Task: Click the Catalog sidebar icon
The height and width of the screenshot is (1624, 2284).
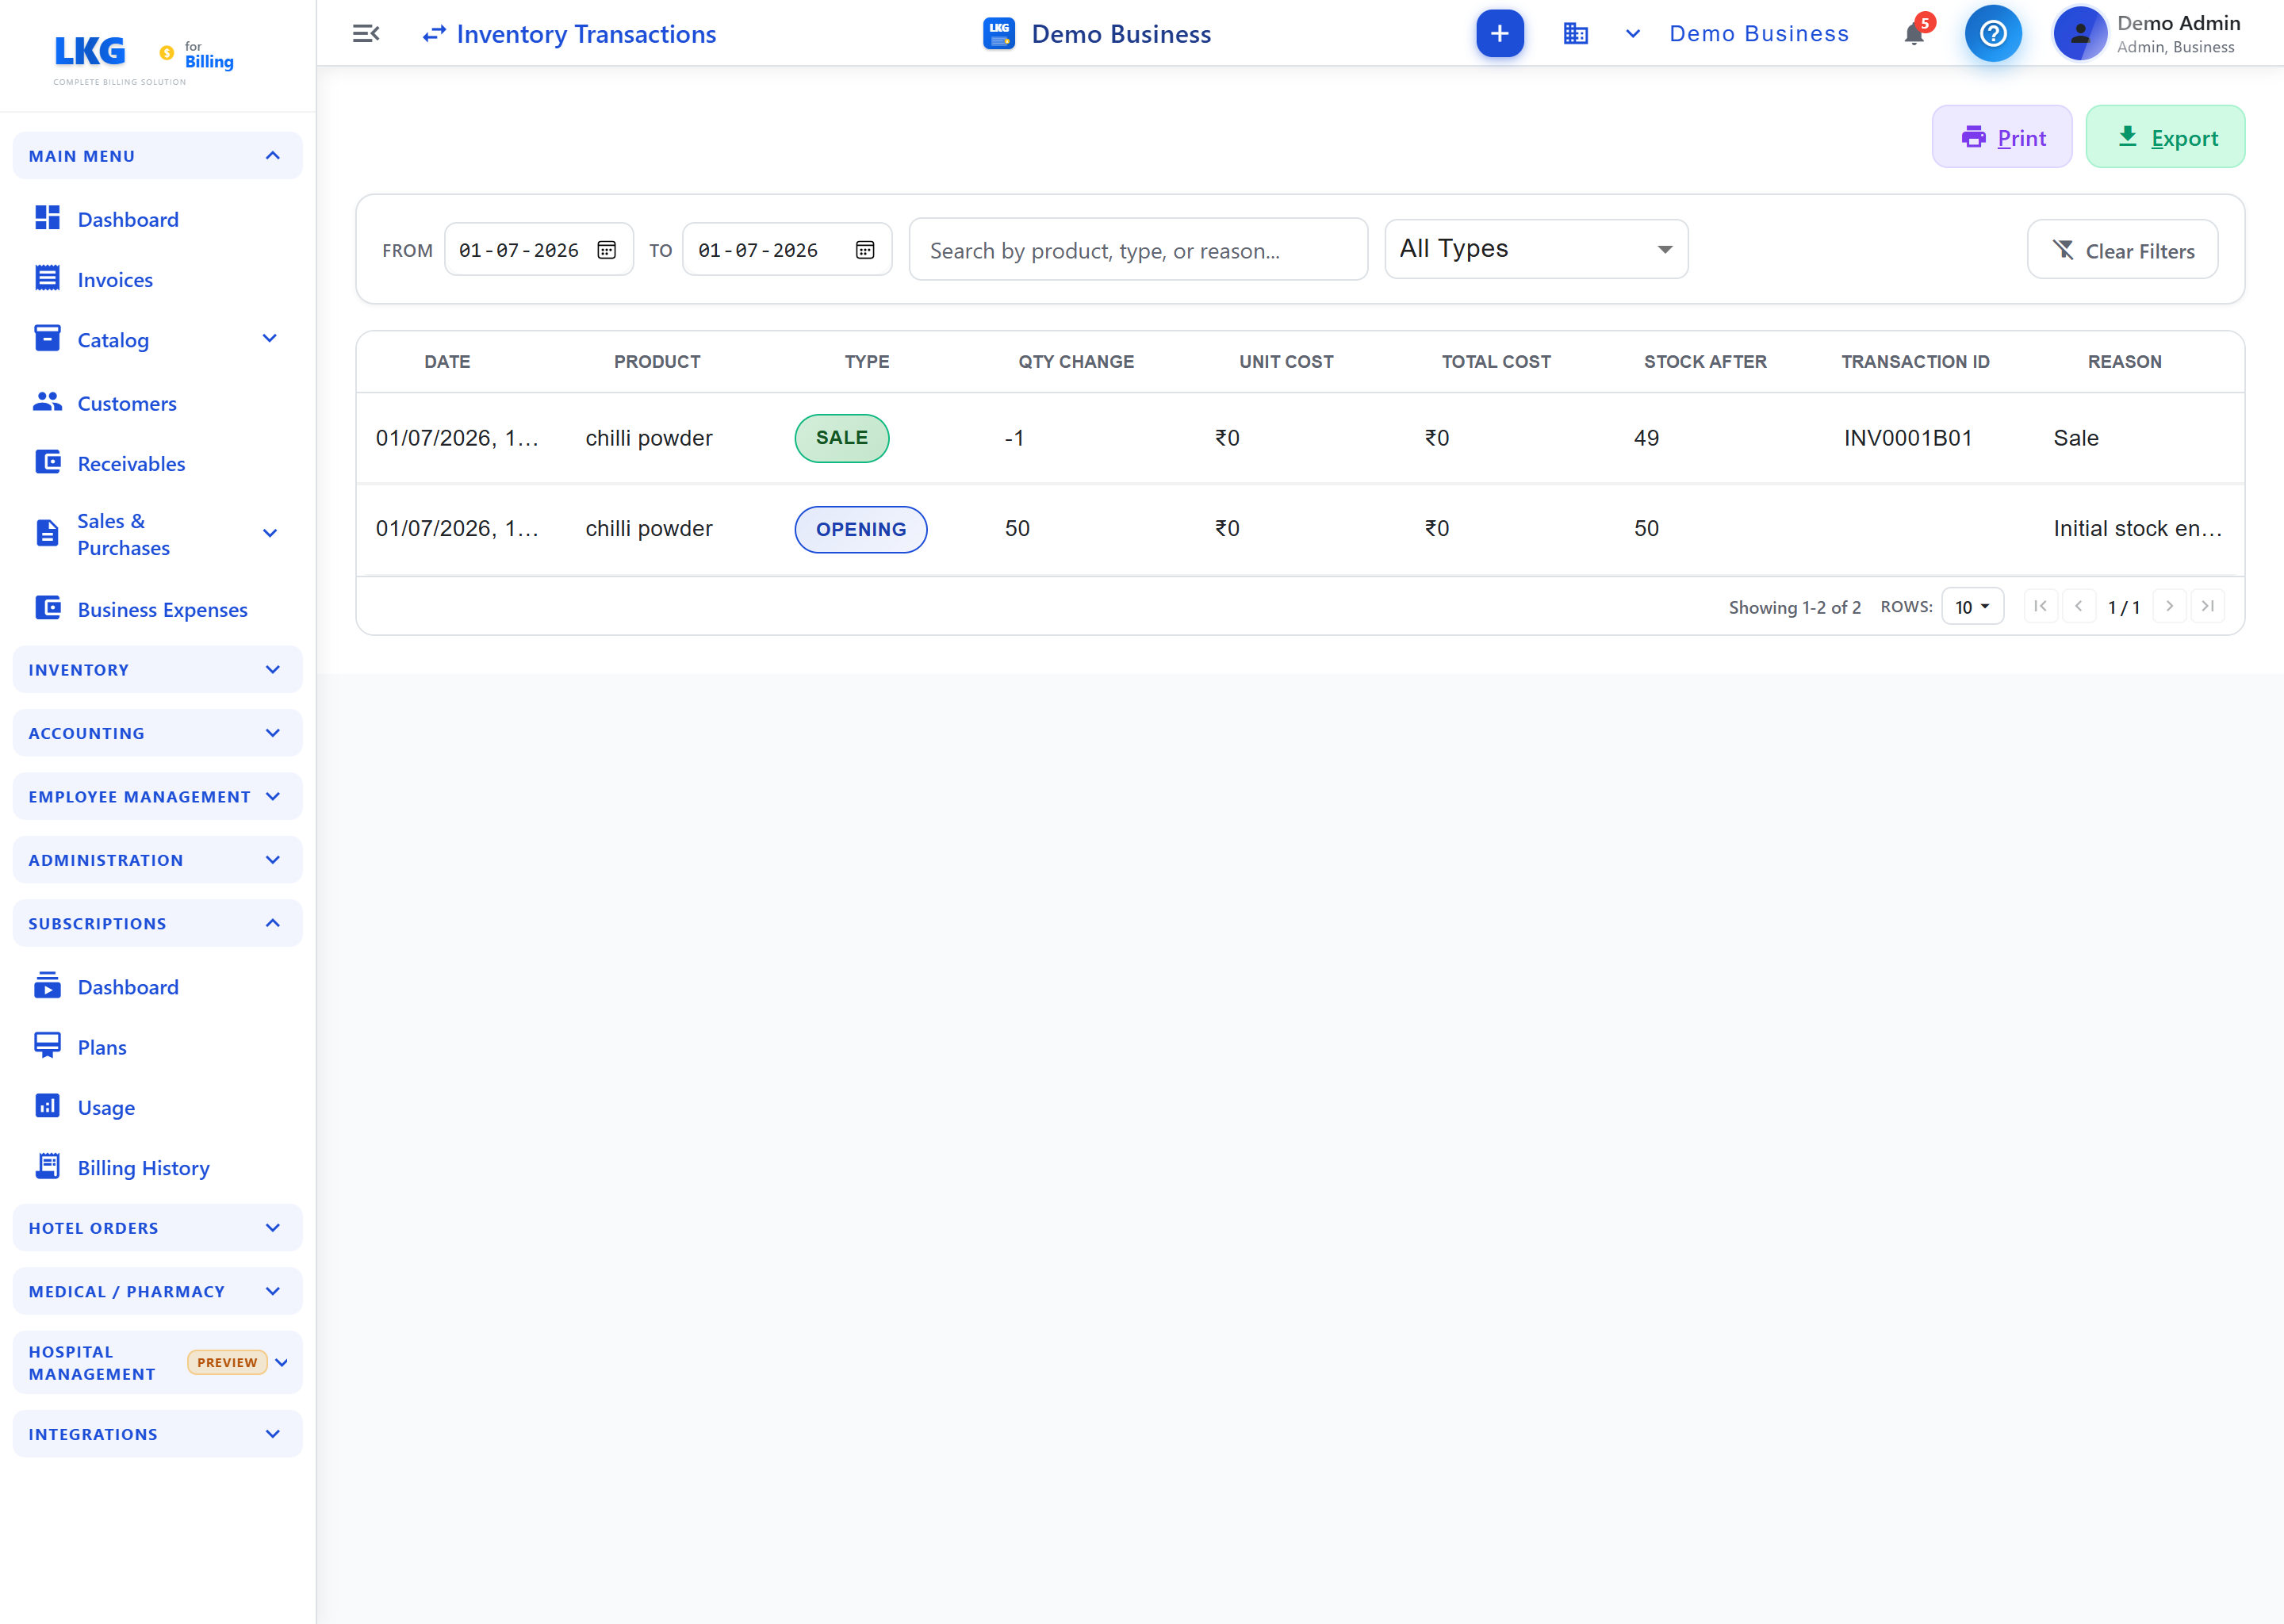Action: (47, 338)
